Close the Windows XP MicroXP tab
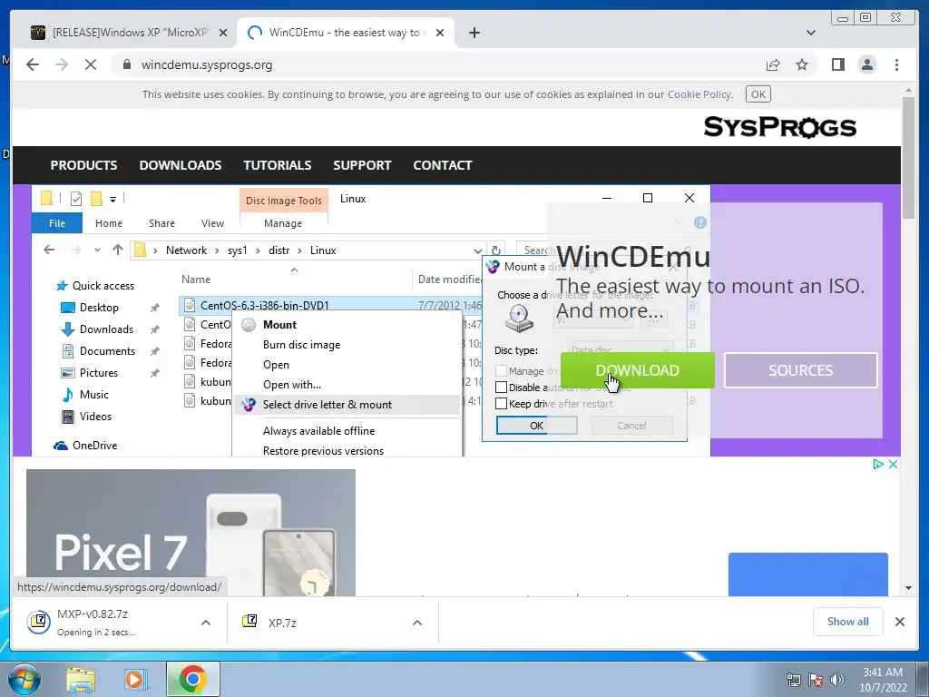Image resolution: width=929 pixels, height=697 pixels. [223, 33]
